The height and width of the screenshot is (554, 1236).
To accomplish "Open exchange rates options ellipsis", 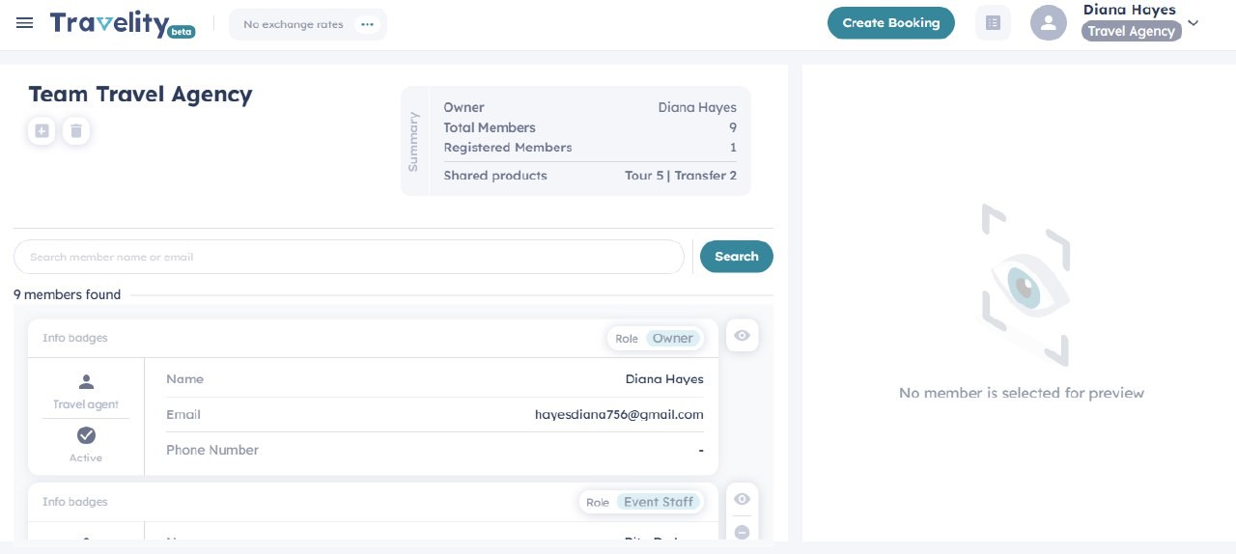I will click(367, 24).
